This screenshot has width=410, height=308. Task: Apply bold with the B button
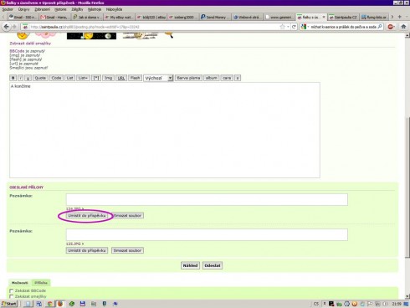pyautogui.click(x=13, y=78)
